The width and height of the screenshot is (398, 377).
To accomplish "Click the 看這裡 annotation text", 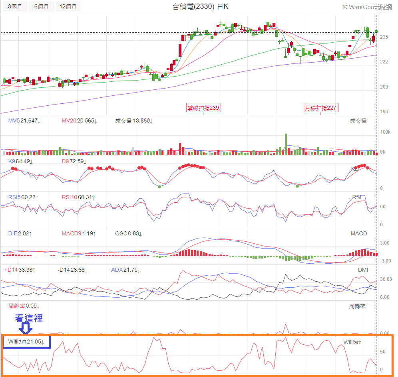I will (28, 318).
